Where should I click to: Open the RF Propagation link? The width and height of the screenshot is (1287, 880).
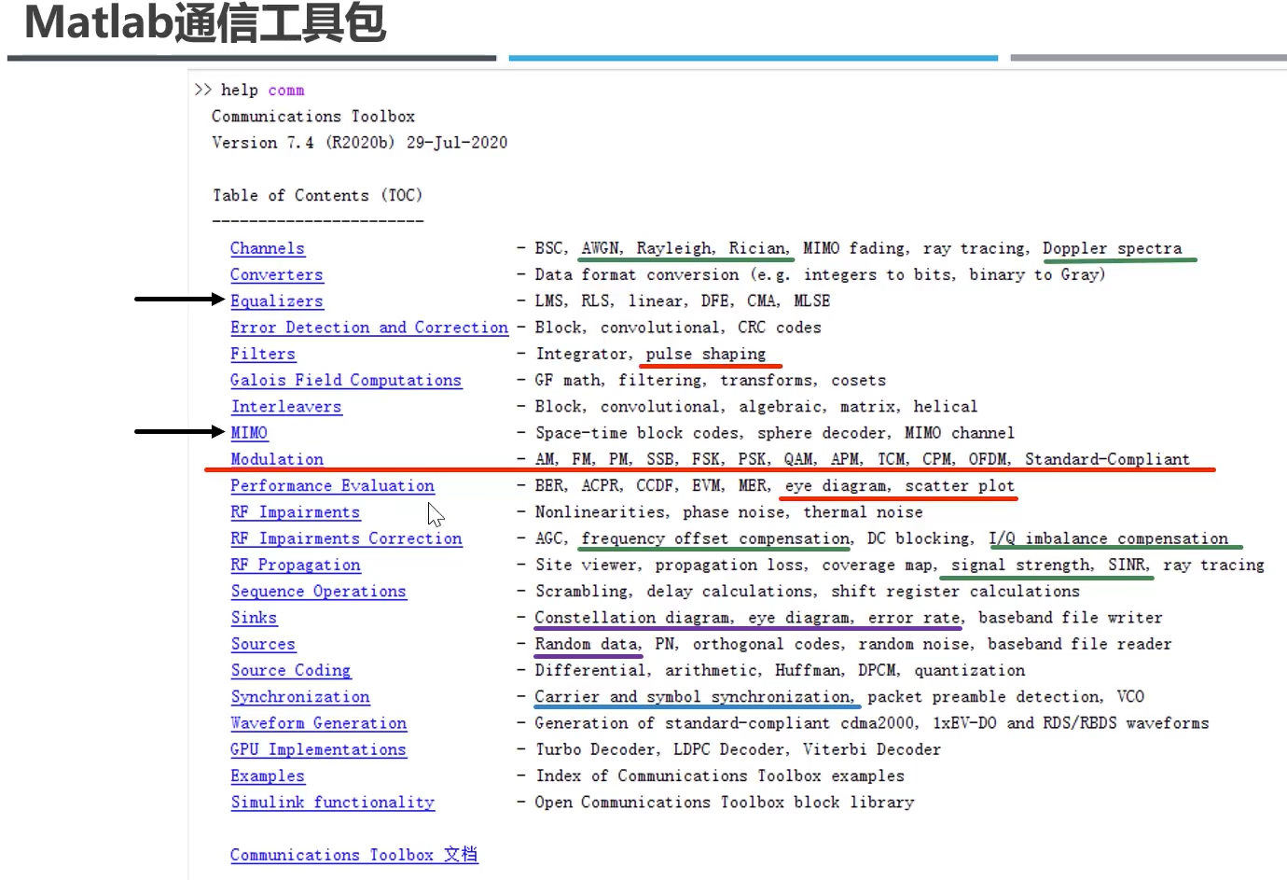tap(296, 565)
